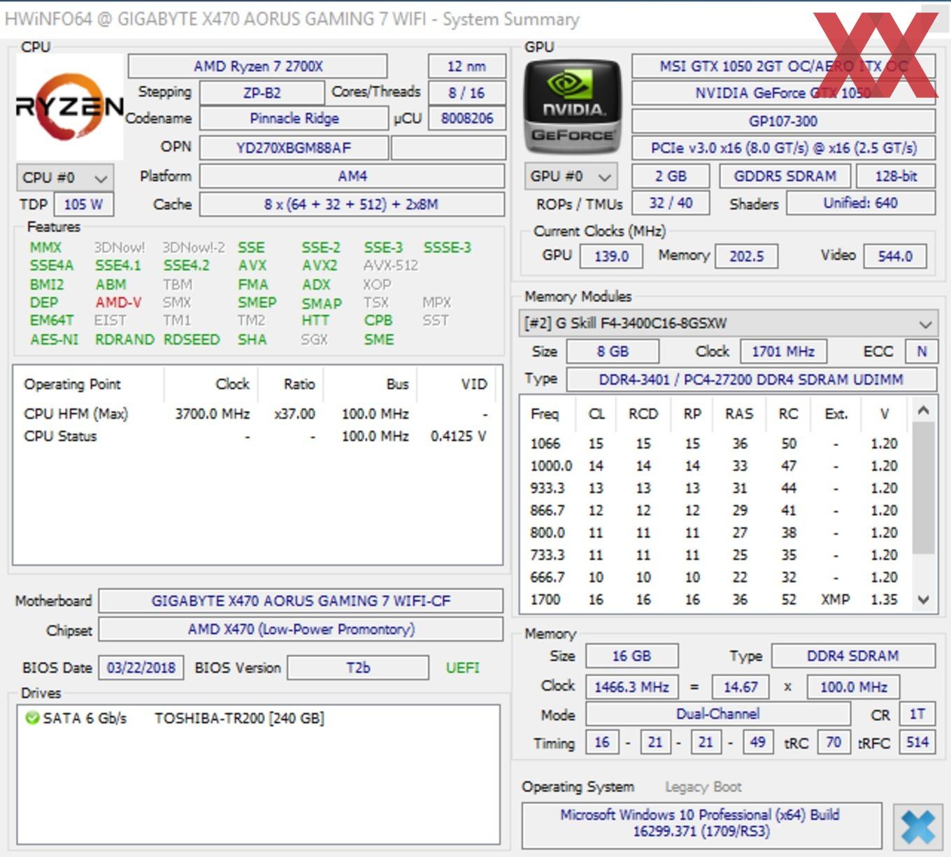The height and width of the screenshot is (857, 951).
Task: Click the BIOS version T2b field
Action: 358,668
